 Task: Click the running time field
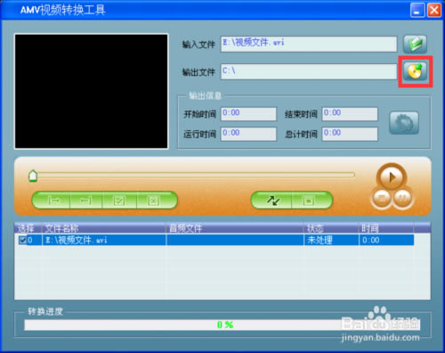[x=248, y=134]
